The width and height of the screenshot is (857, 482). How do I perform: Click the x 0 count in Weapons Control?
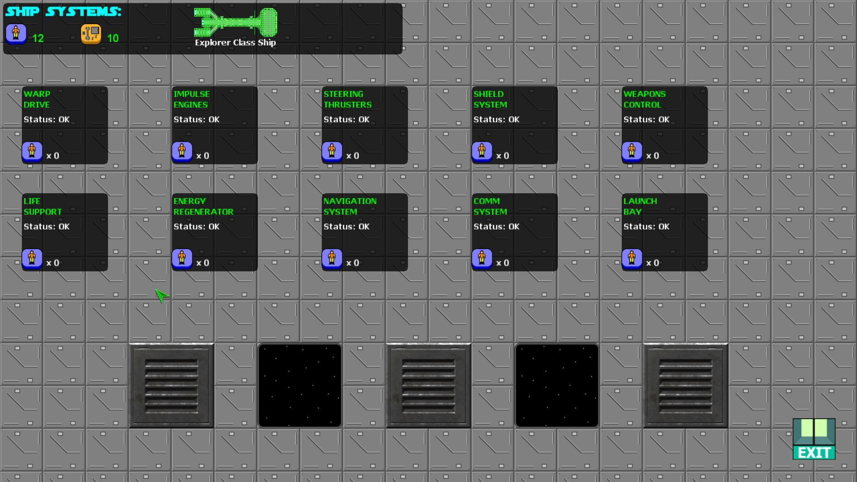click(653, 156)
